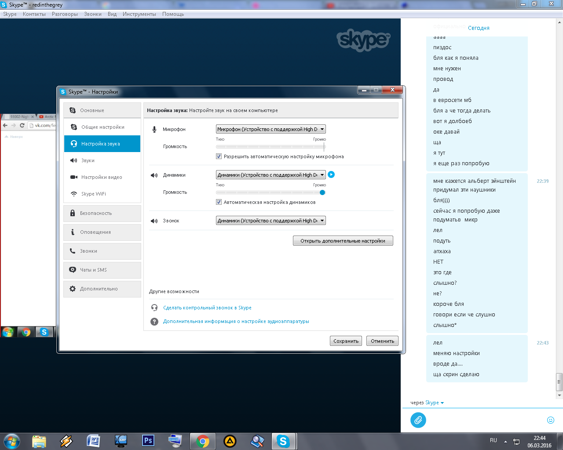The image size is (563, 450).
Task: Click the question mark help icon
Action: (x=154, y=322)
